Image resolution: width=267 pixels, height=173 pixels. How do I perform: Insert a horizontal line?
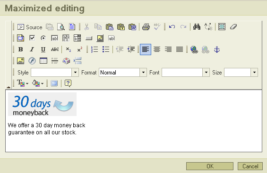(x=55, y=61)
